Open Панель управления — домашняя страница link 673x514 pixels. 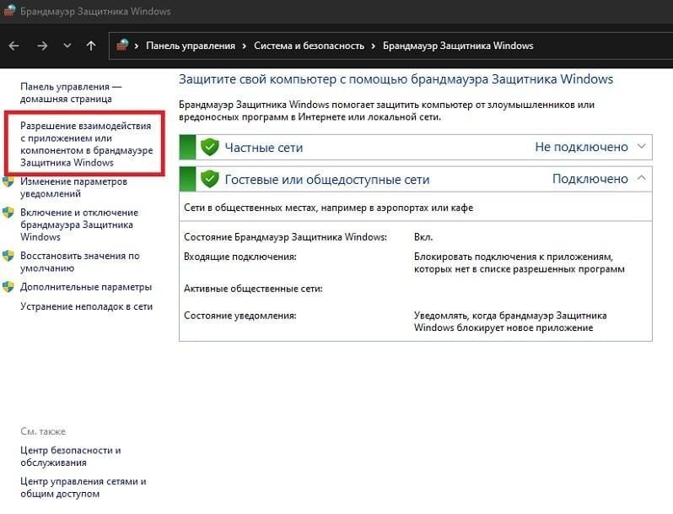71,93
